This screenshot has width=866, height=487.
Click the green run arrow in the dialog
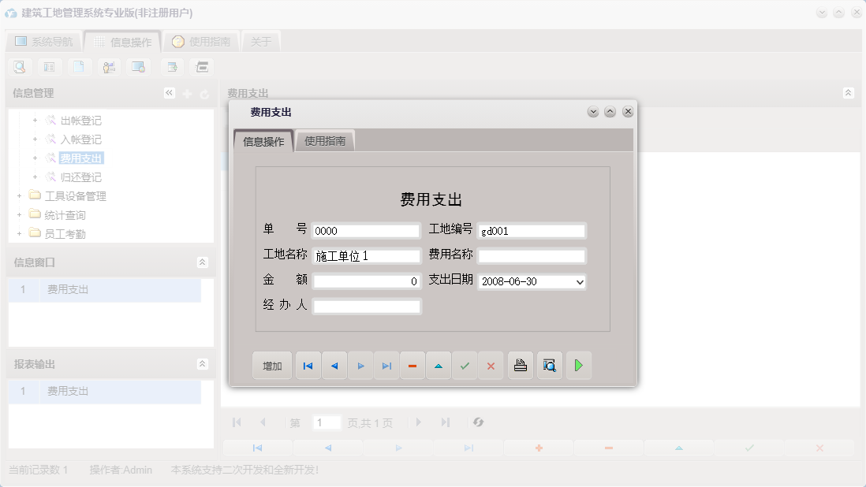tap(579, 365)
